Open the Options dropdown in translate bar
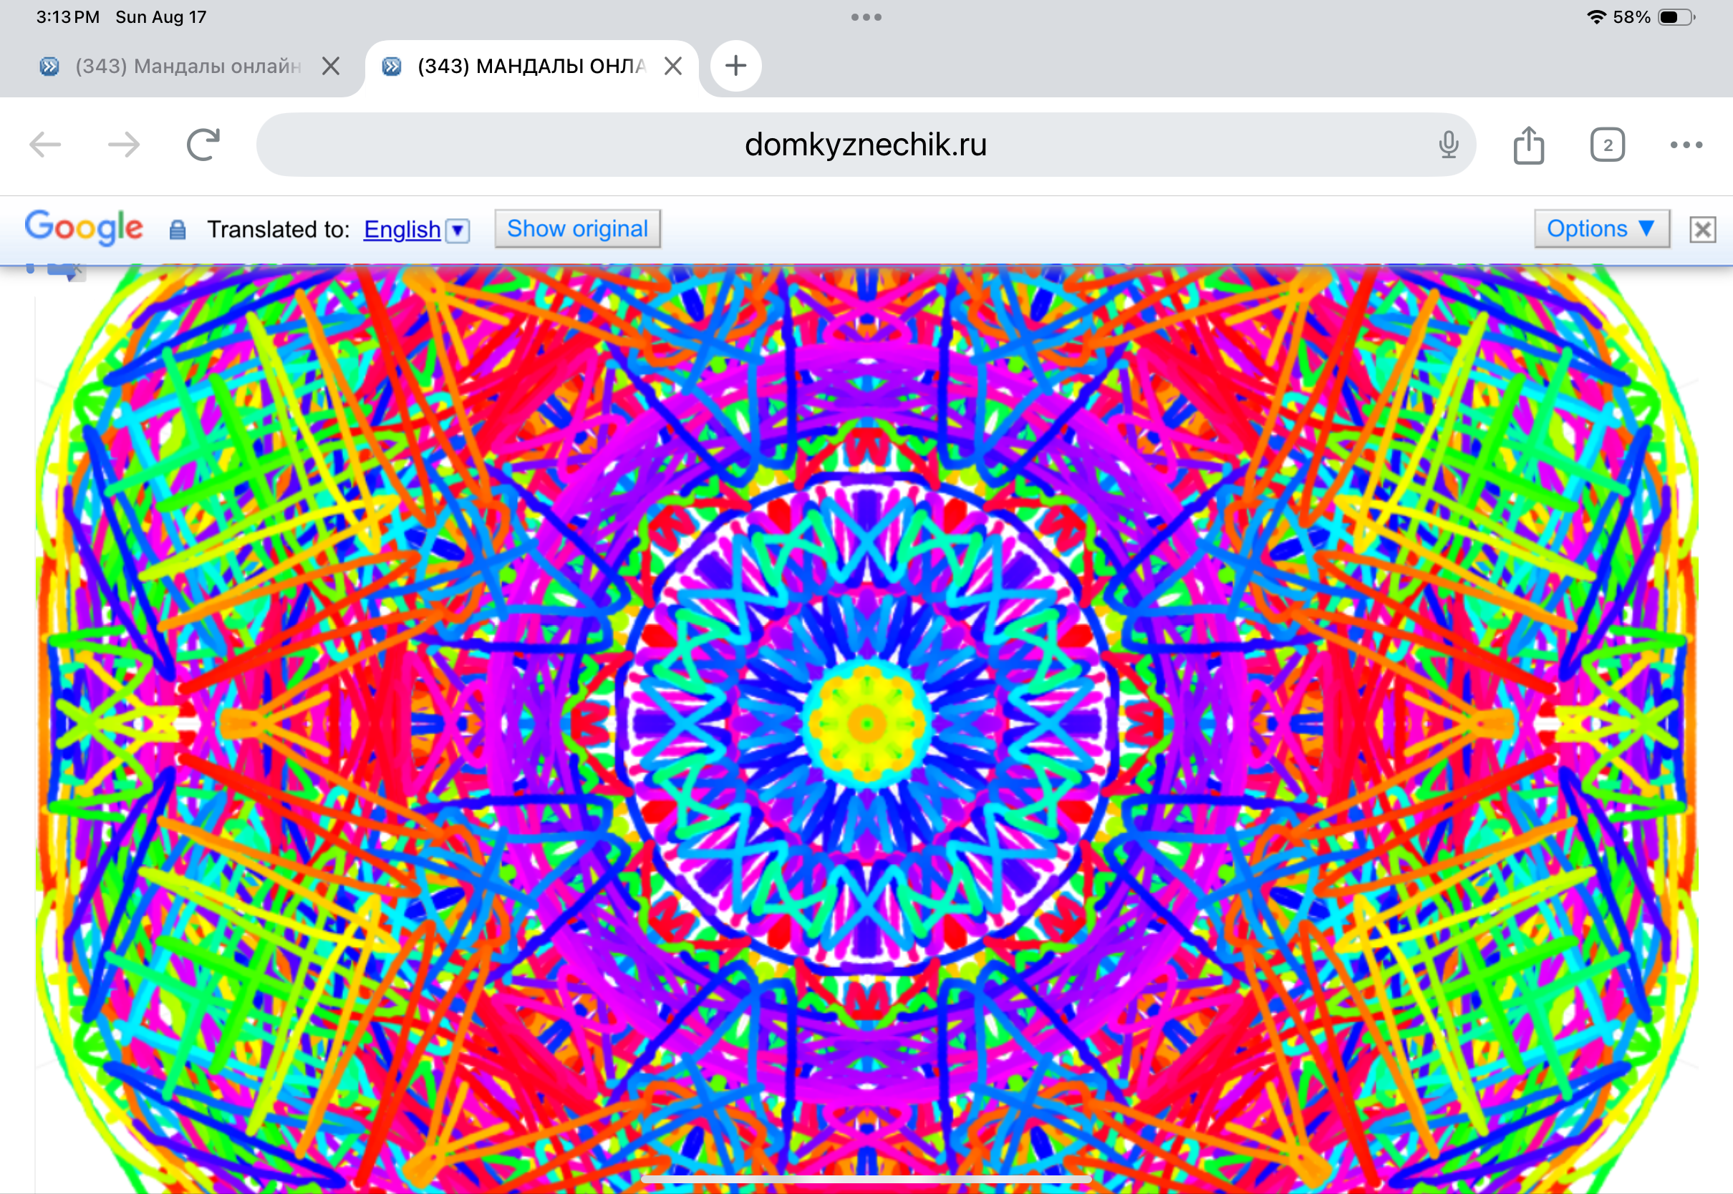 (x=1601, y=228)
